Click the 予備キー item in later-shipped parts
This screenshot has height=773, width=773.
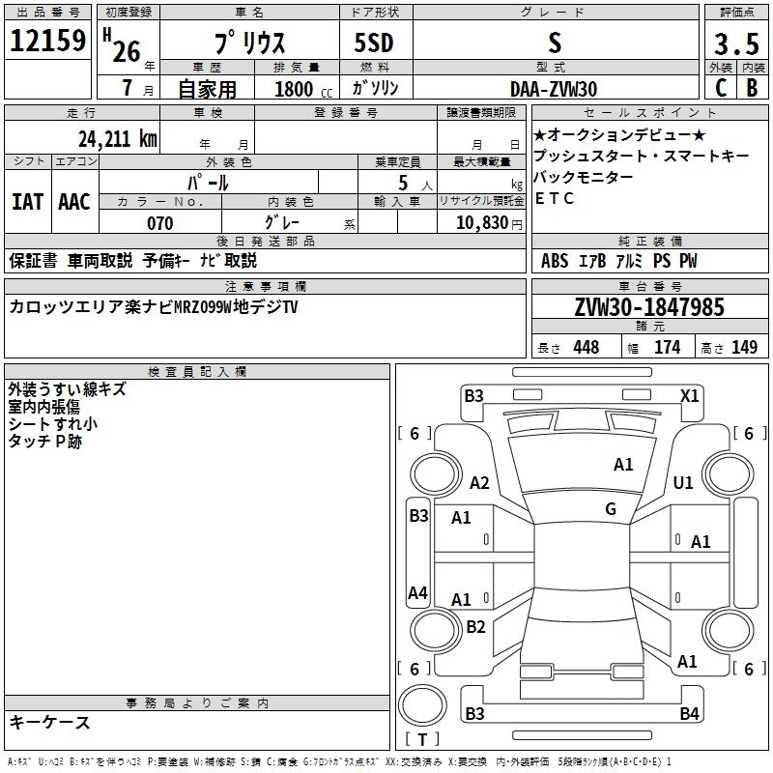tap(166, 260)
